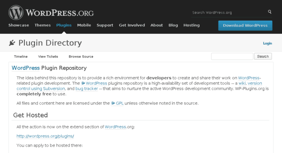Click WordPress link in 'extend section of' sentence
This screenshot has height=153, width=282.
point(115,127)
